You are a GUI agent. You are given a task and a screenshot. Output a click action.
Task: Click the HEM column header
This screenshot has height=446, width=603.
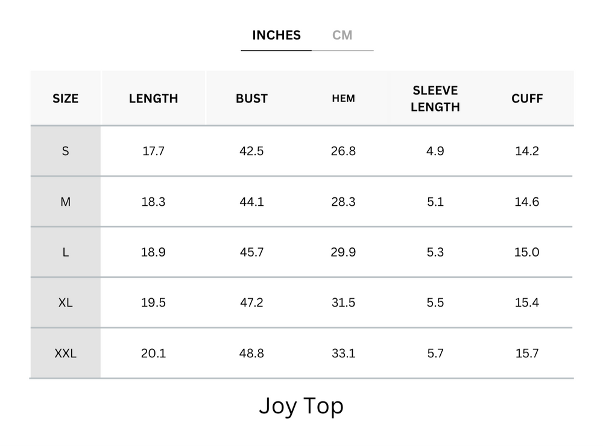pos(343,98)
